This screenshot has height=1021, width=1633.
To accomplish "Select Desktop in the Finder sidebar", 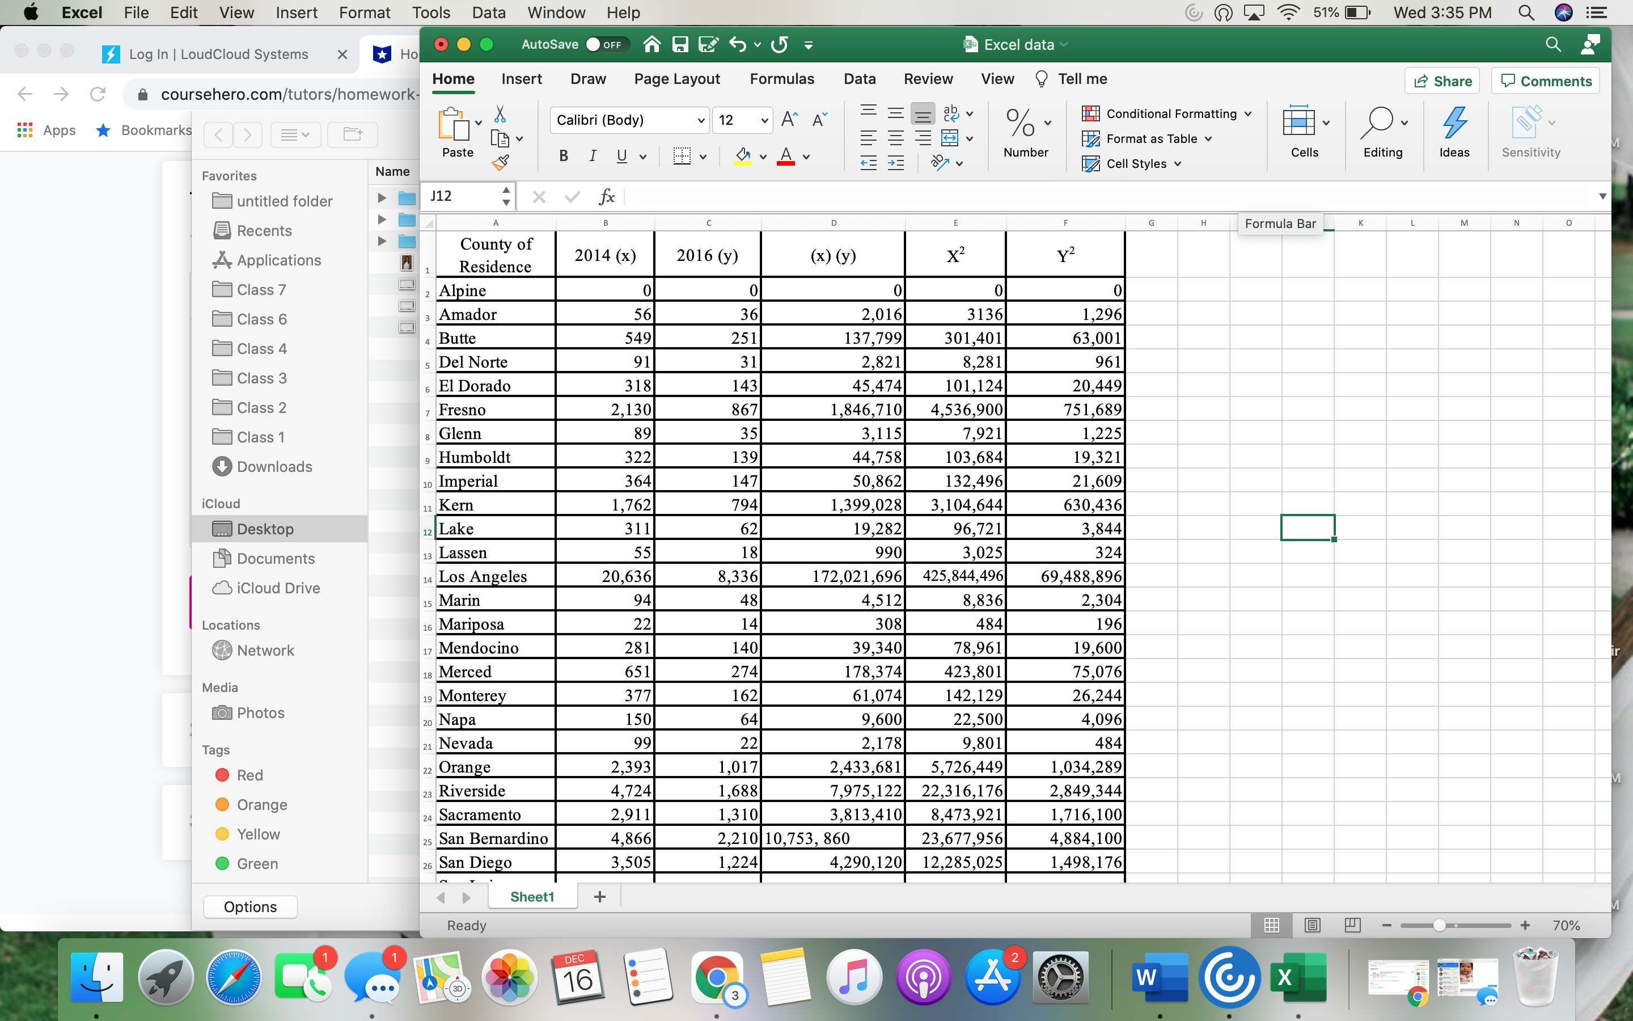I will 280,529.
